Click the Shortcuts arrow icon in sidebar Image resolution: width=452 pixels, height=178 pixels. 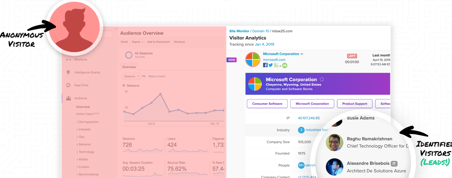click(68, 60)
